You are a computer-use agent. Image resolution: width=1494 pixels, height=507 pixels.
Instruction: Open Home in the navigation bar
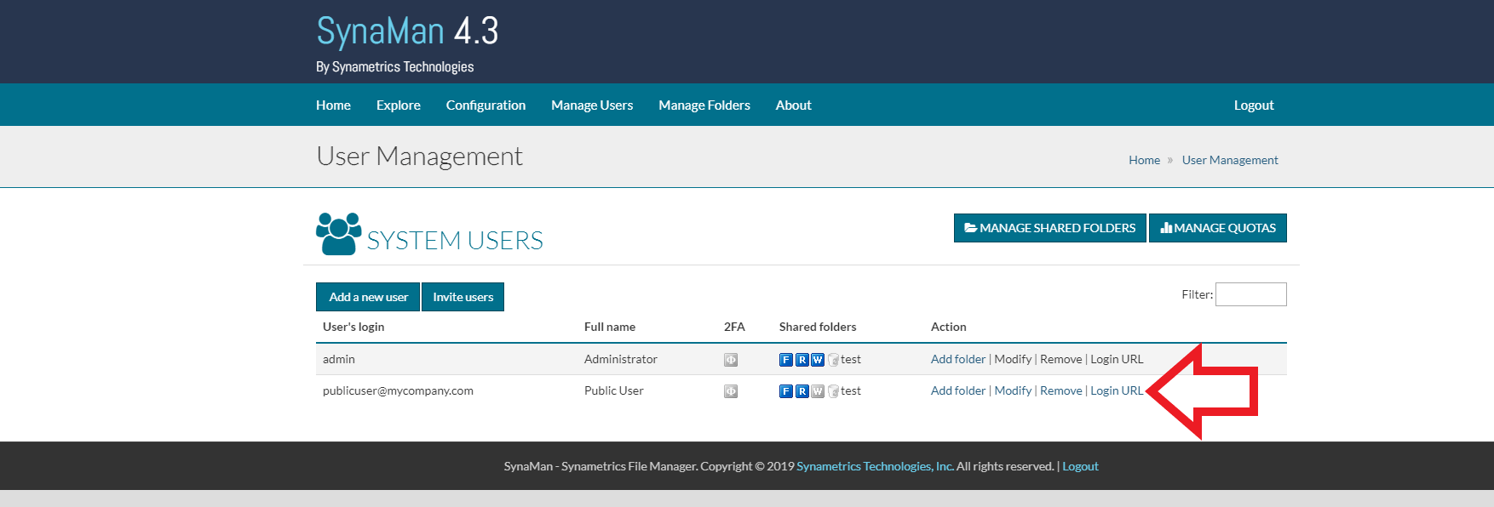coord(333,105)
